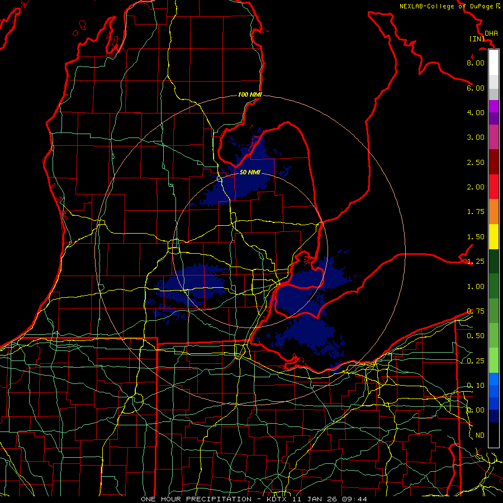The width and height of the screenshot is (503, 503).
Task: Click the 50 NMI range ring label
Action: pos(250,172)
